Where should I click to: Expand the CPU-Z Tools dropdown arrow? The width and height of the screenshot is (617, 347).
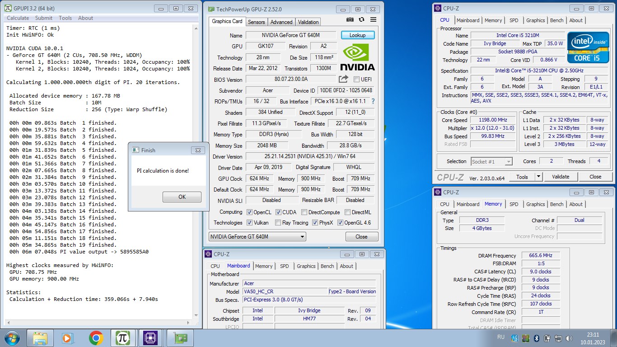(x=539, y=177)
